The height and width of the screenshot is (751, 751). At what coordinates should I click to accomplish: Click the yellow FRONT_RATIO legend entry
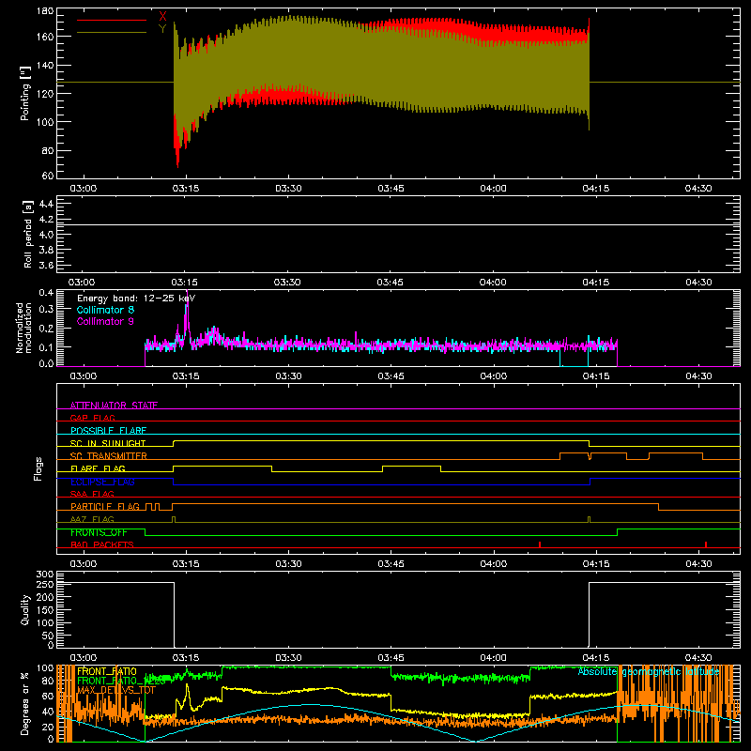[x=107, y=671]
